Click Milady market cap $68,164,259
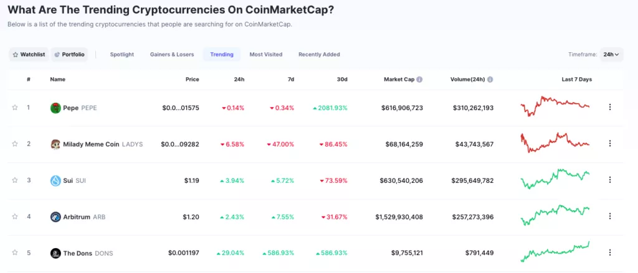Screen dimensions: 638x273 coord(404,144)
